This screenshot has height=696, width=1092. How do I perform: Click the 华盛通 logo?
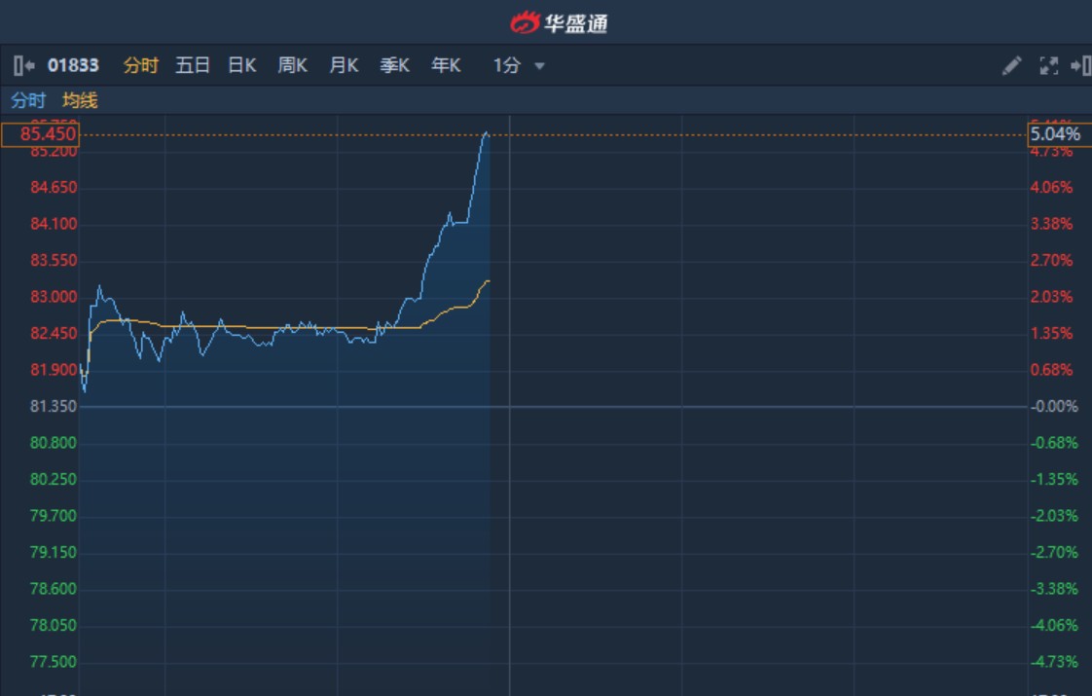point(559,23)
